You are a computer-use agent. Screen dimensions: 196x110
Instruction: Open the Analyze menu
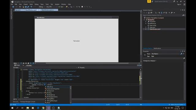(57, 4)
